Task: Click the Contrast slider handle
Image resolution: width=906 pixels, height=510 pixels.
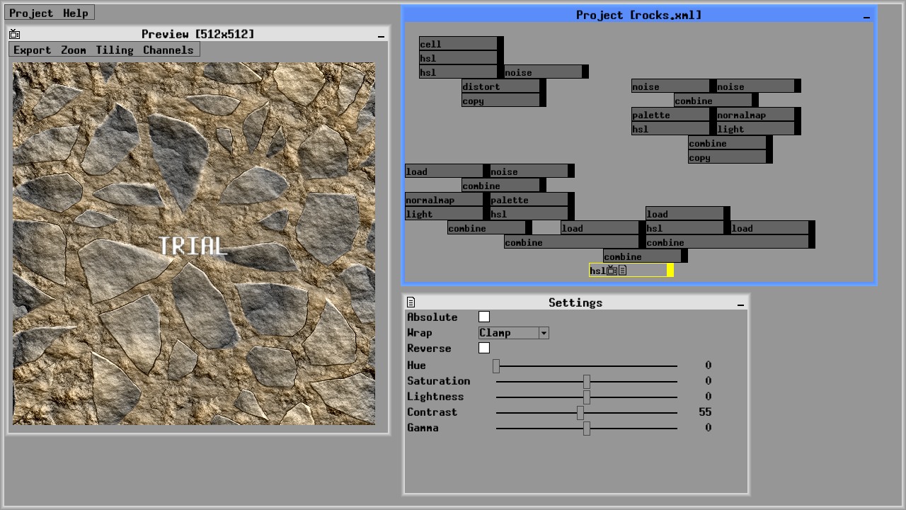Action: (x=580, y=412)
